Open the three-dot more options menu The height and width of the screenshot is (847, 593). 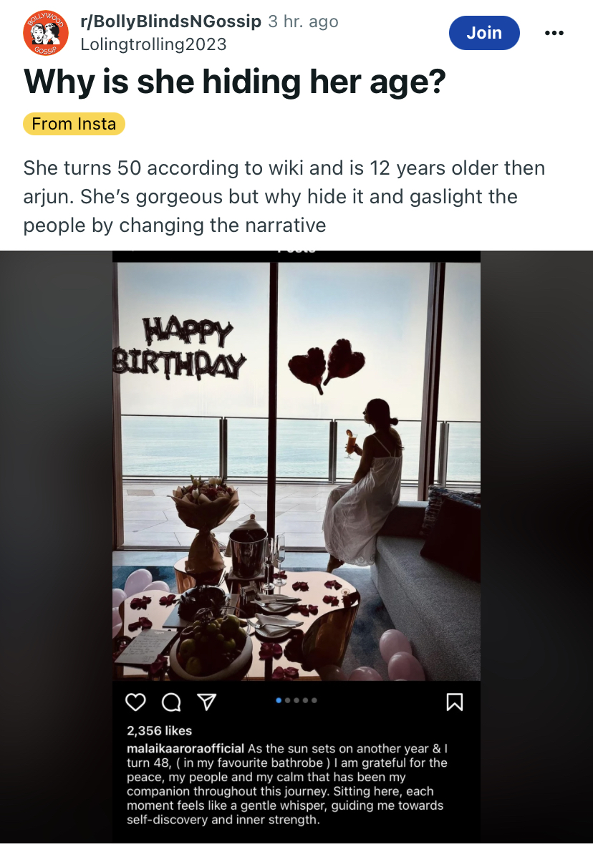click(554, 33)
